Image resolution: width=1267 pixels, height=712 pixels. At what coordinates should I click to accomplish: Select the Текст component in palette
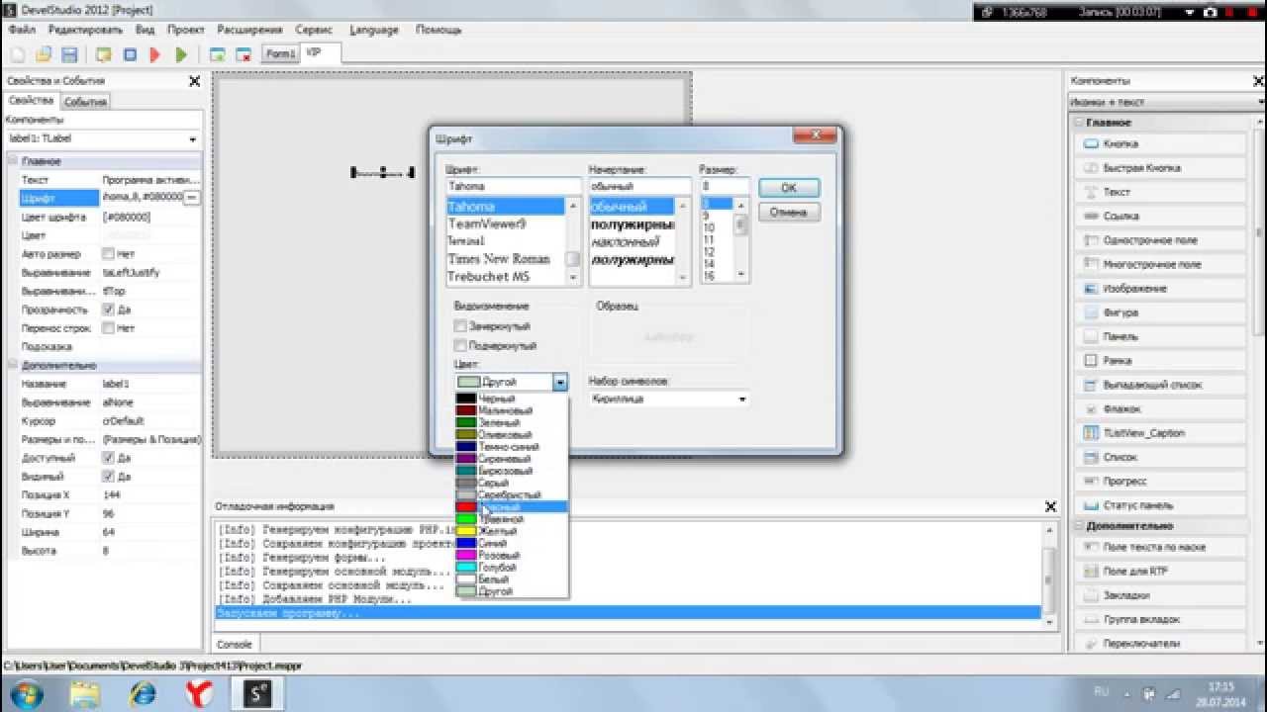[1160, 192]
